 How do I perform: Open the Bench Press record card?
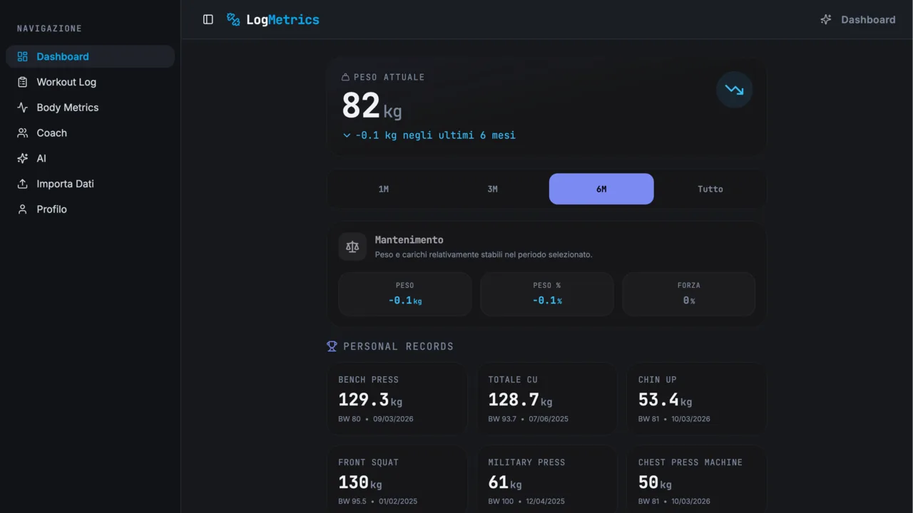(397, 399)
